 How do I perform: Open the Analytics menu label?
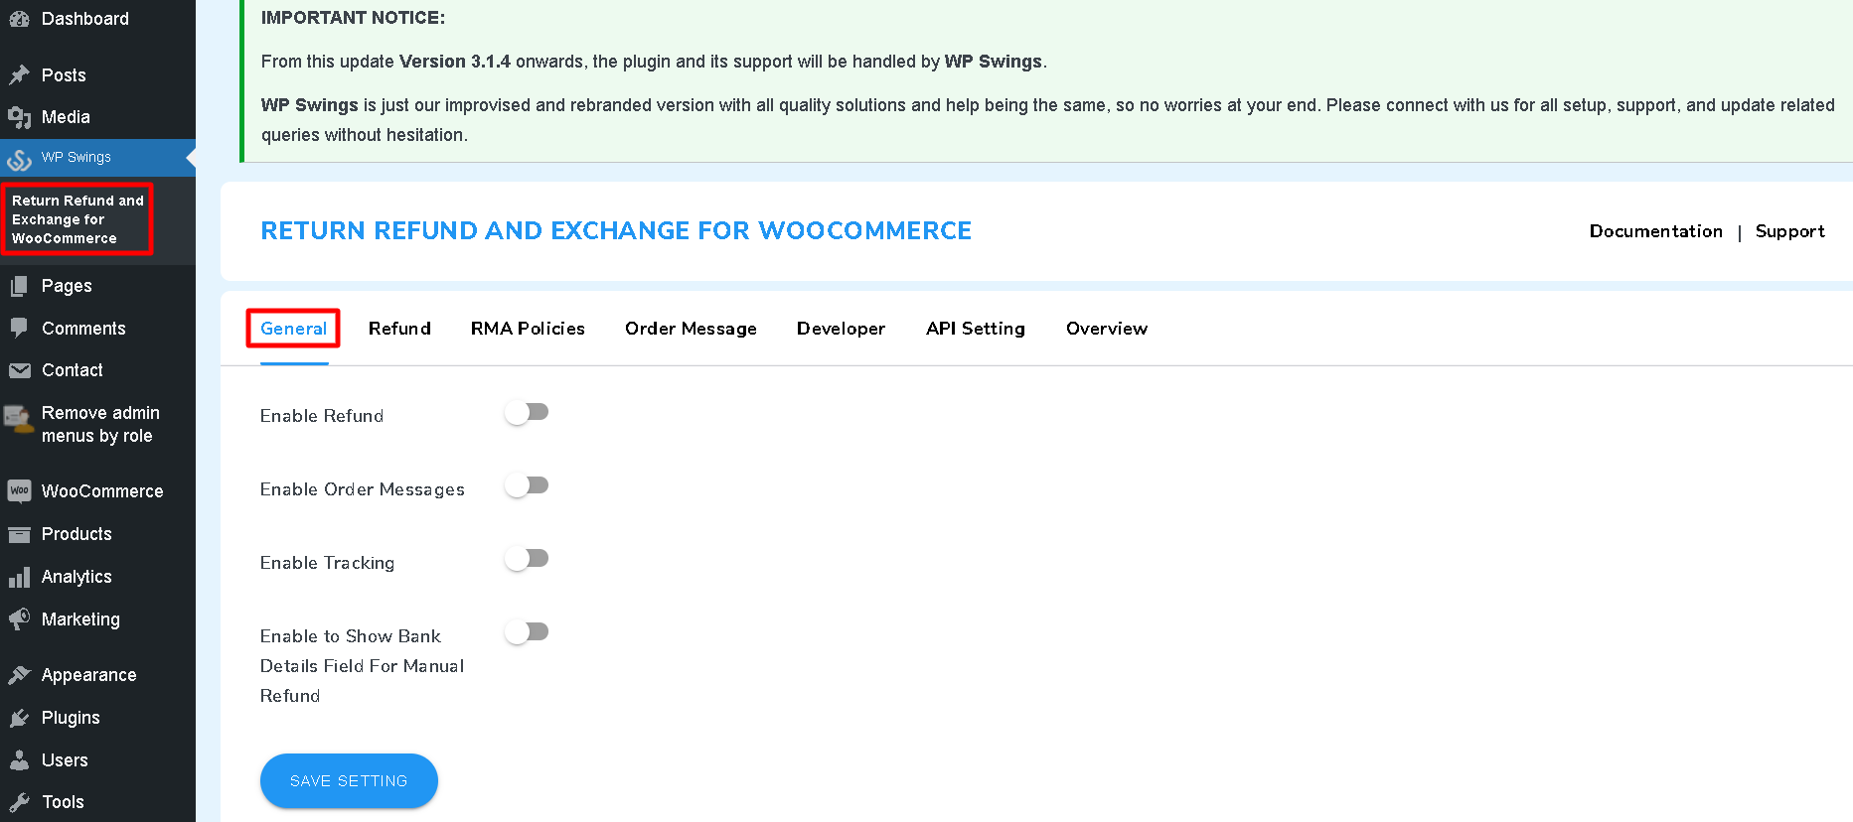tap(77, 577)
